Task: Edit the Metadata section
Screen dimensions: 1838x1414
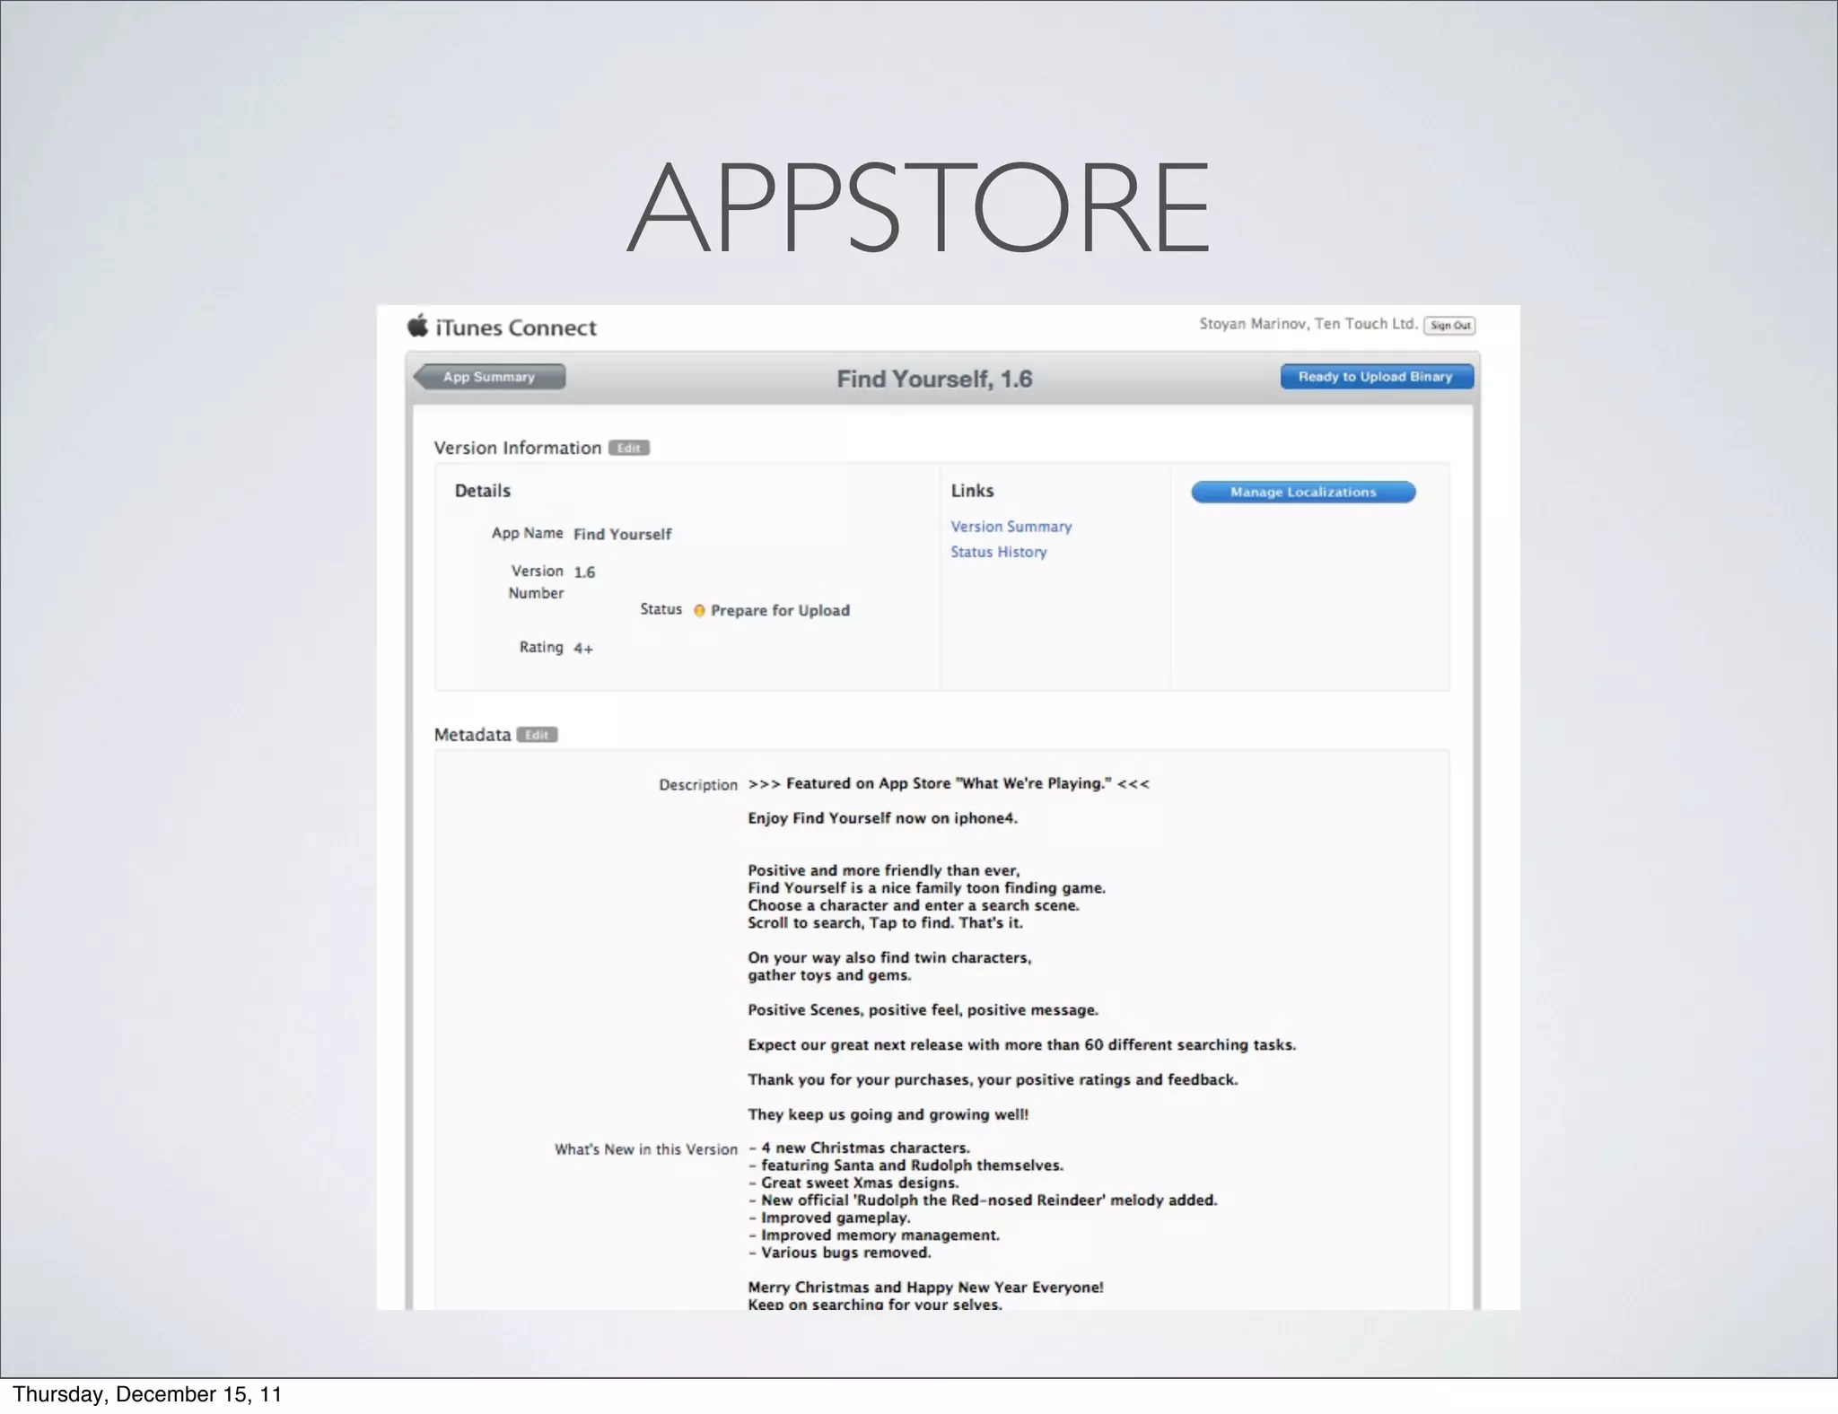Action: coord(538,735)
